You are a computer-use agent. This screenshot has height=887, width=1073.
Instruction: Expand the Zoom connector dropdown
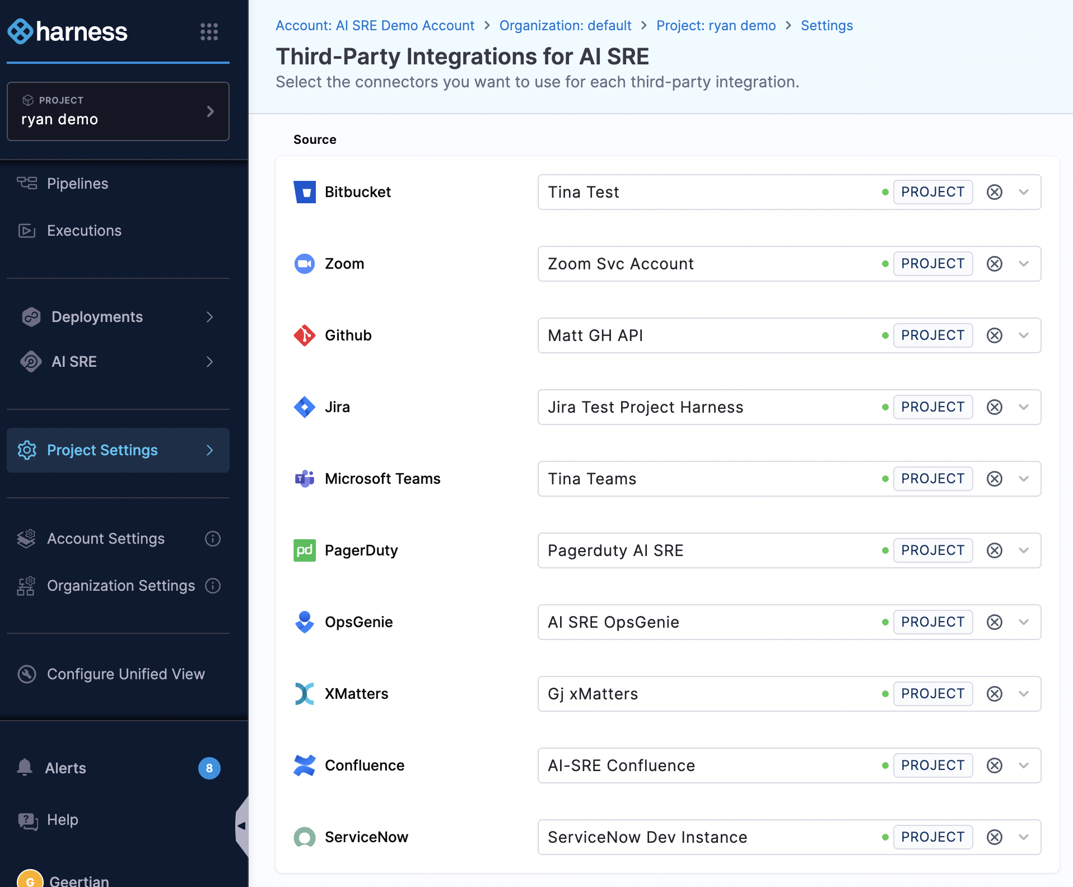pyautogui.click(x=1024, y=264)
